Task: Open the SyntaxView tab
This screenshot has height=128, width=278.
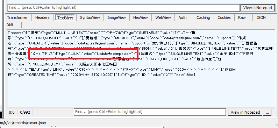Action: click(x=90, y=17)
